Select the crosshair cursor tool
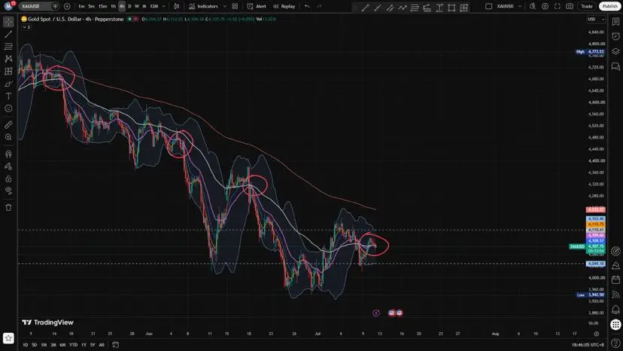Screen dimensions: 623x351 pos(8,22)
